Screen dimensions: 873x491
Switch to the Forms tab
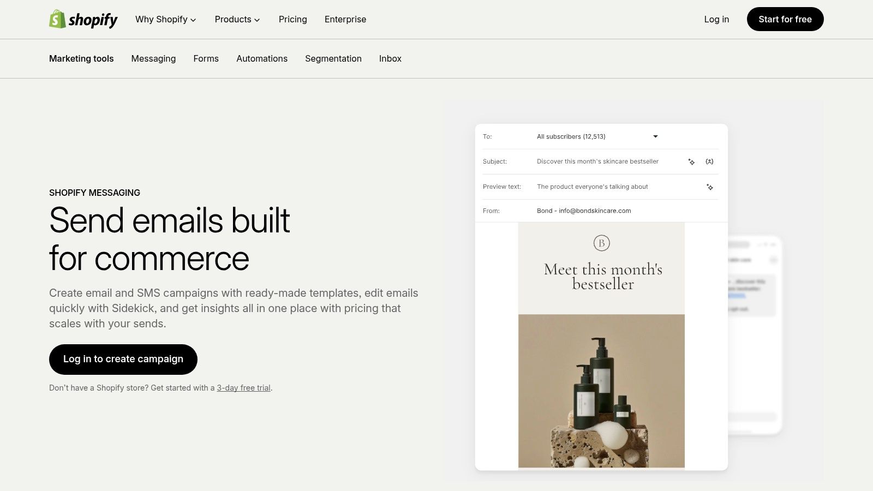(206, 58)
